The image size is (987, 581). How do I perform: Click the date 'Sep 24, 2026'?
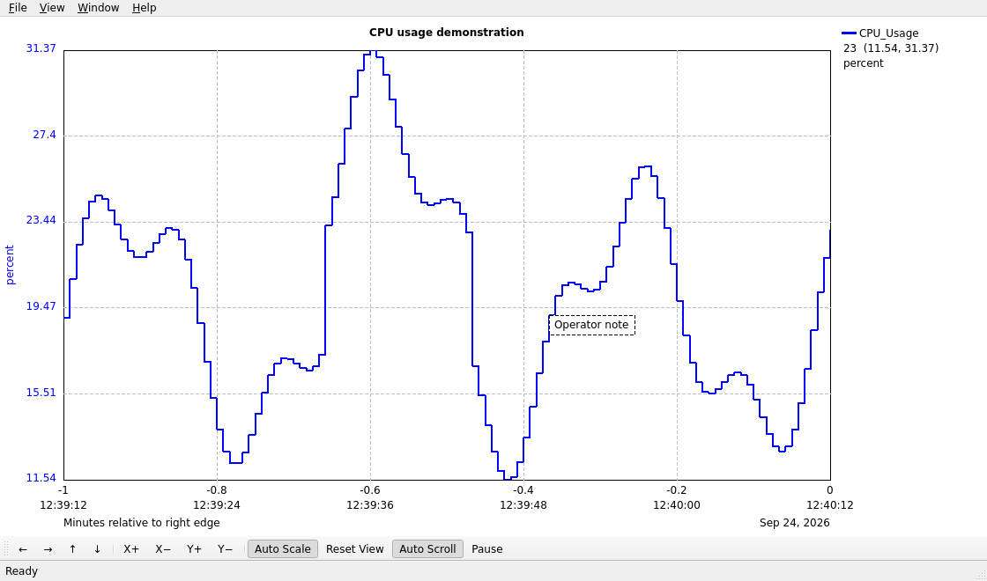point(794,523)
